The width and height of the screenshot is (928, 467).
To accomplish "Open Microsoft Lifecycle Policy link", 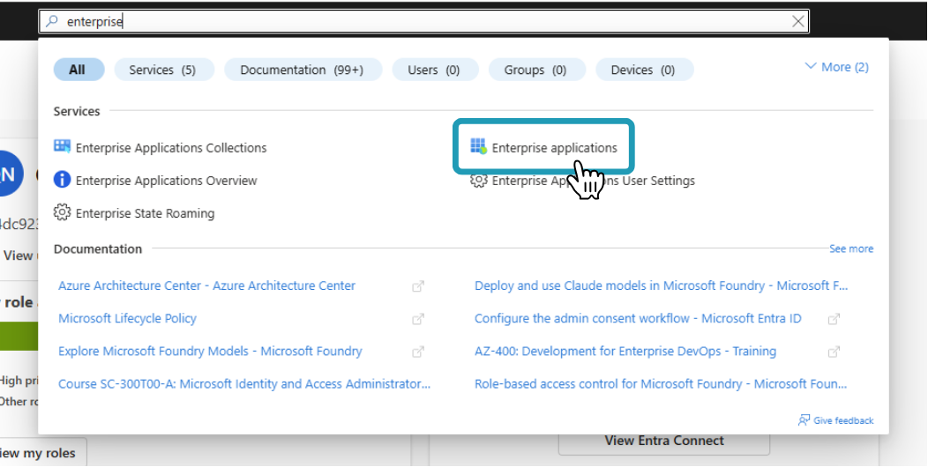I will 127,318.
